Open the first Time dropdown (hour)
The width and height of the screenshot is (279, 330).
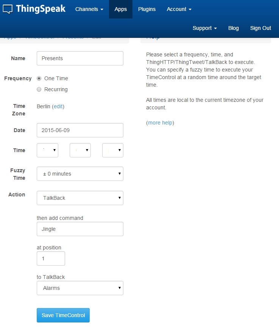(x=47, y=150)
